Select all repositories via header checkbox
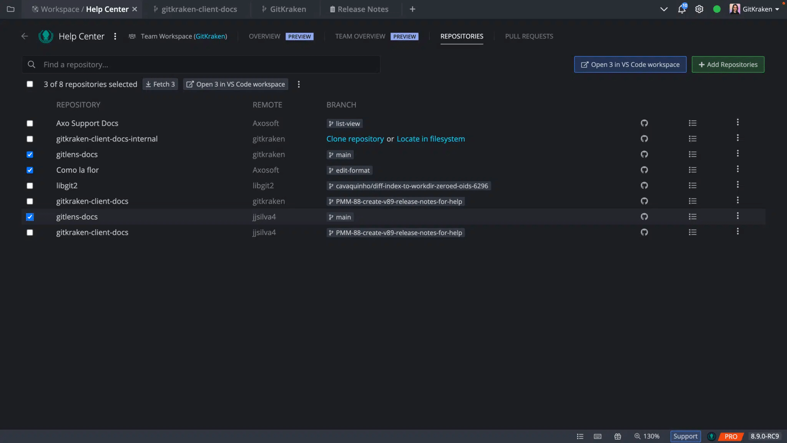The width and height of the screenshot is (787, 443). click(30, 84)
